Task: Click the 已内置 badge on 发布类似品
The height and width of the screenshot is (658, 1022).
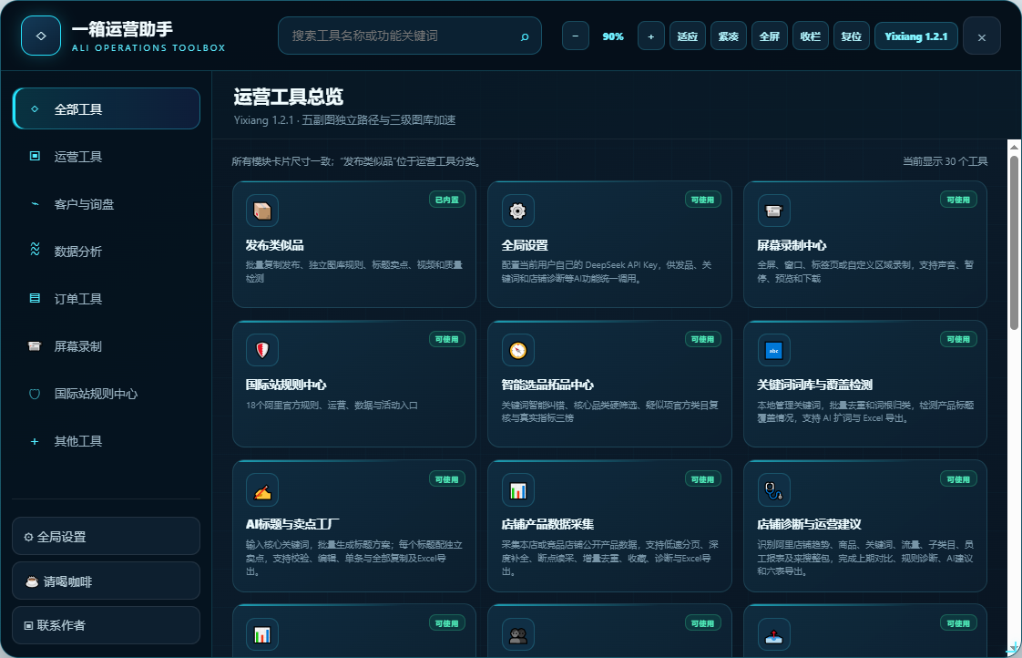Action: (446, 200)
